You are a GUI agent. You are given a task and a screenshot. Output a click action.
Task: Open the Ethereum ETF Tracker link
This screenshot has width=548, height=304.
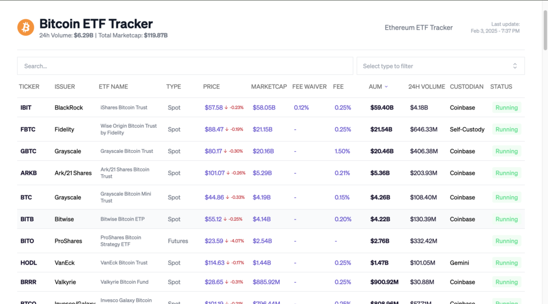click(418, 28)
